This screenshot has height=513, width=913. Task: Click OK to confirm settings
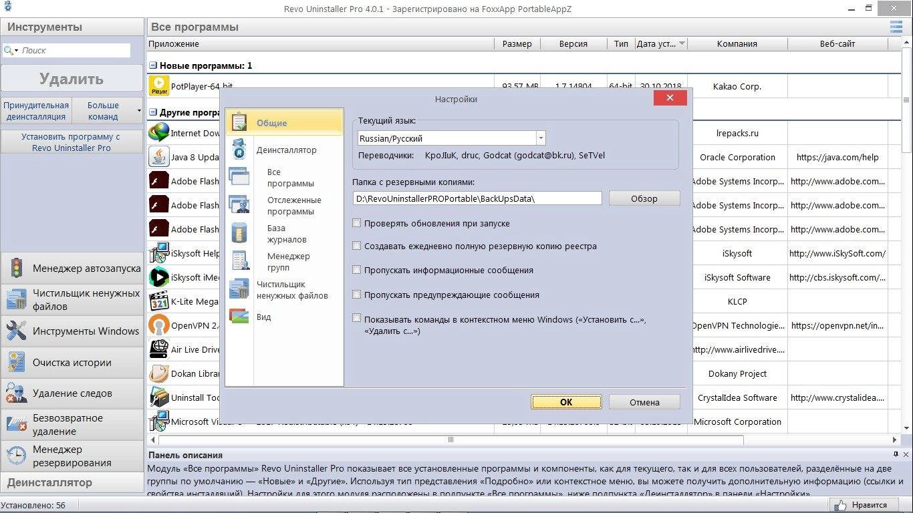tap(566, 402)
